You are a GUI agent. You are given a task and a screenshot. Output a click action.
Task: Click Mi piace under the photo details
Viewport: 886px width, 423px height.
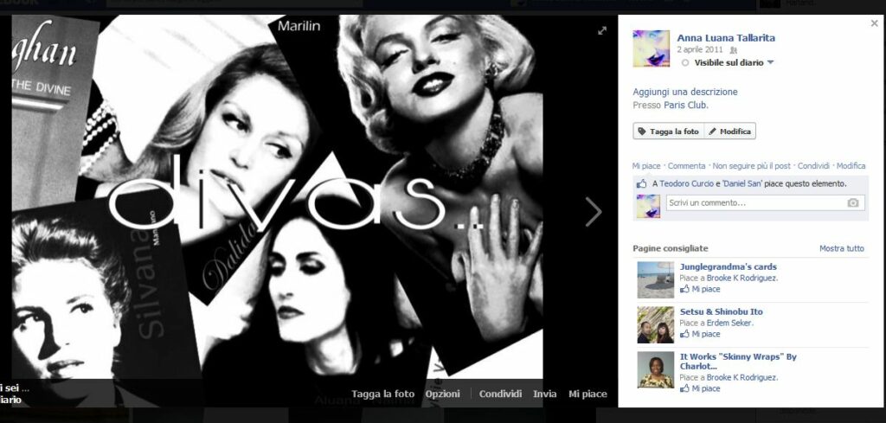[x=645, y=166]
